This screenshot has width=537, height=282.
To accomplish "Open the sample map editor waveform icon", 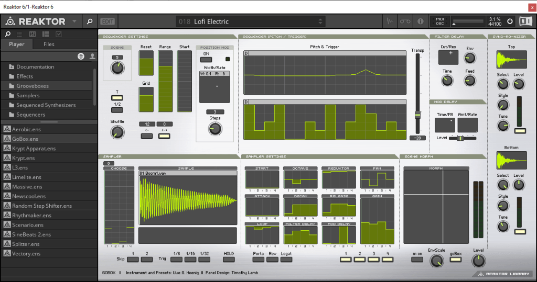I will pyautogui.click(x=389, y=21).
